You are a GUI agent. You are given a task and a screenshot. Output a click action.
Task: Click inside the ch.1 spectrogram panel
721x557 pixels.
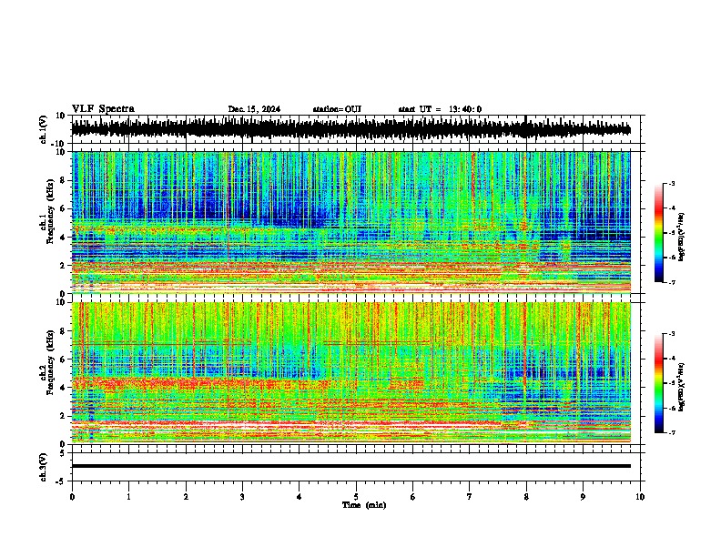pos(351,222)
